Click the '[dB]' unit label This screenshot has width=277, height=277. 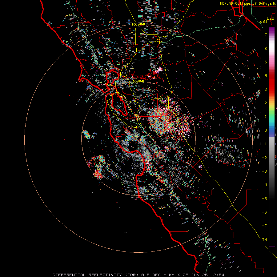coord(263,21)
